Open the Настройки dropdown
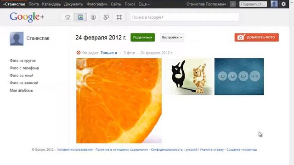The height and width of the screenshot is (165, 294). (172, 38)
